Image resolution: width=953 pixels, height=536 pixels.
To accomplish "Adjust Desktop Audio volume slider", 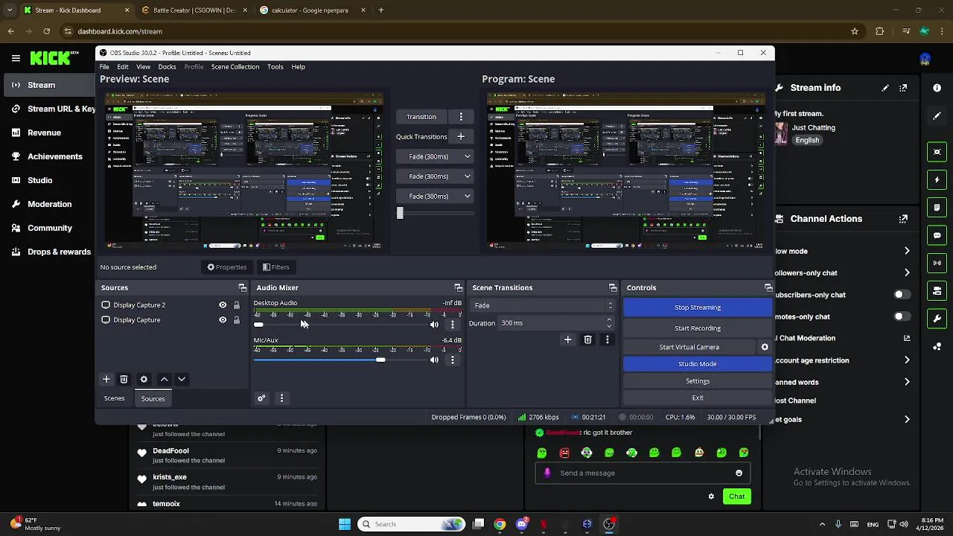I will [342, 325].
